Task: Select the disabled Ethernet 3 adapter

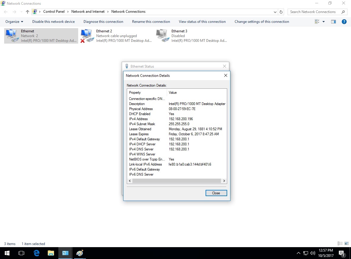Action: pyautogui.click(x=192, y=36)
